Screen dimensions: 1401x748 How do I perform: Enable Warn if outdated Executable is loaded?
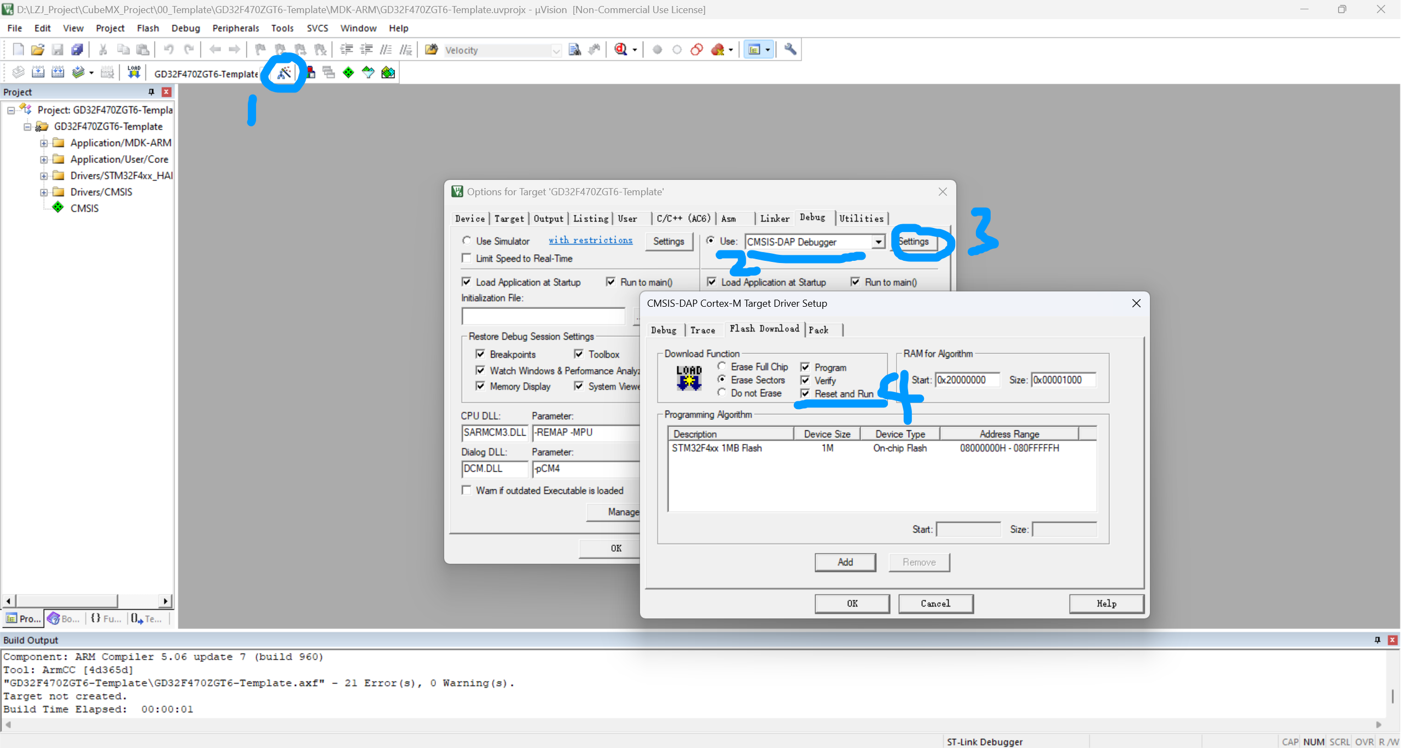click(467, 490)
